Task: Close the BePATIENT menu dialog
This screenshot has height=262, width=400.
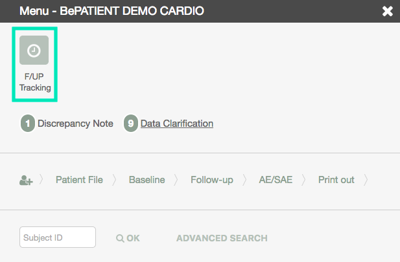Action: (x=387, y=11)
